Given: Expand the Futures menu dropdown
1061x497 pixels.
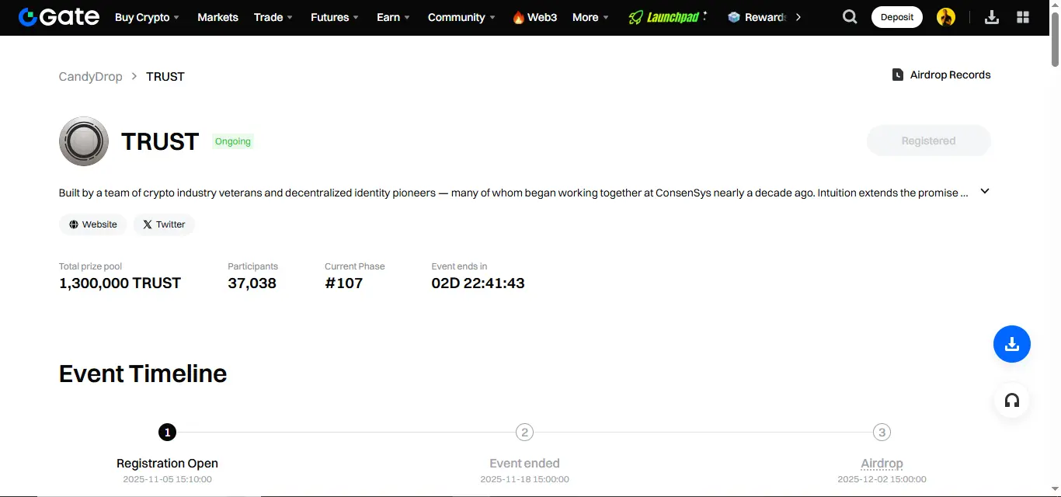Looking at the screenshot, I should [x=356, y=18].
